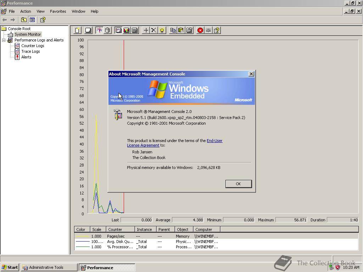Click the Add counter plus icon

pyautogui.click(x=146, y=30)
